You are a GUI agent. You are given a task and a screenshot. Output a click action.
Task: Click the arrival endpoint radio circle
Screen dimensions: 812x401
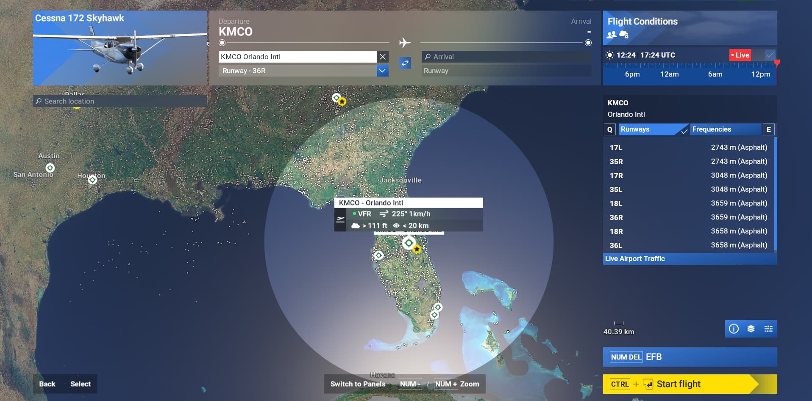588,43
